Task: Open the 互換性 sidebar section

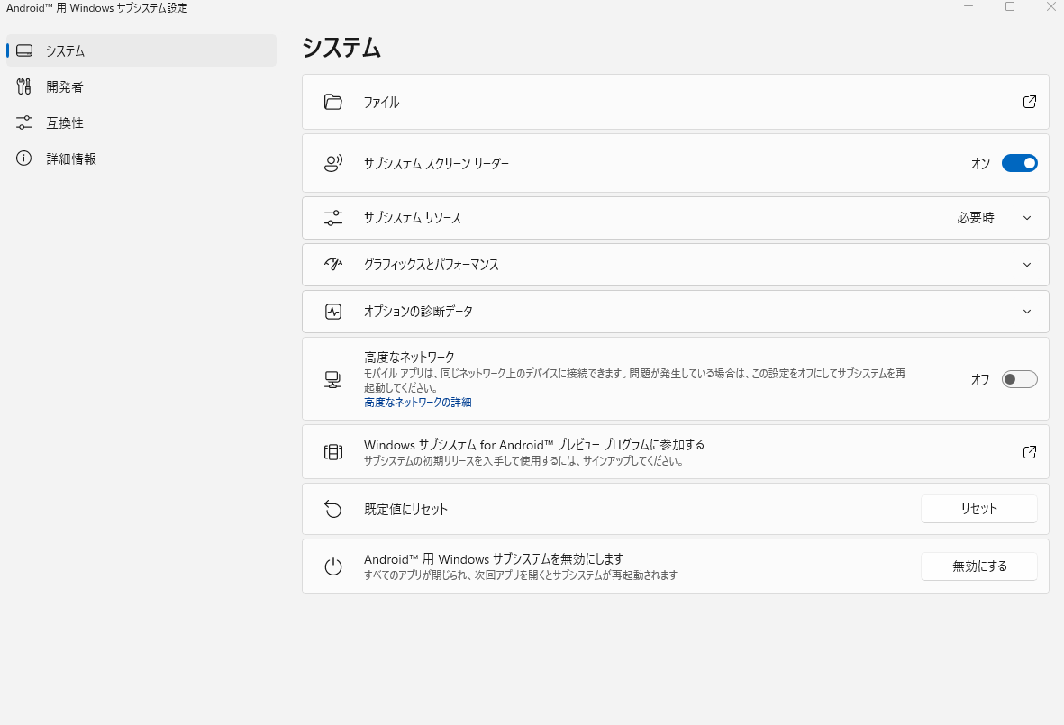Action: click(x=141, y=122)
